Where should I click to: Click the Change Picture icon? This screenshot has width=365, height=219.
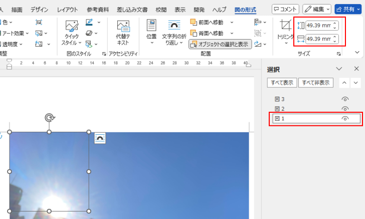(x=39, y=33)
